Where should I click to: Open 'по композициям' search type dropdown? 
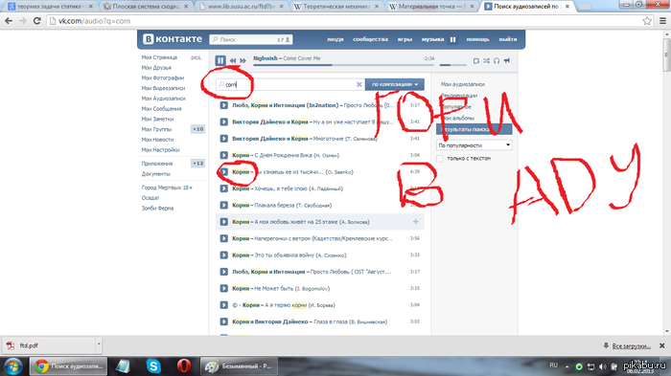(395, 84)
